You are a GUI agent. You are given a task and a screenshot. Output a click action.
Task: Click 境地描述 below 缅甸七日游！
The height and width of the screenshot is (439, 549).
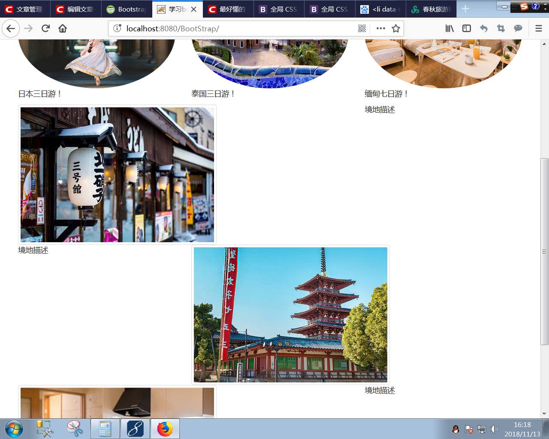tap(380, 110)
